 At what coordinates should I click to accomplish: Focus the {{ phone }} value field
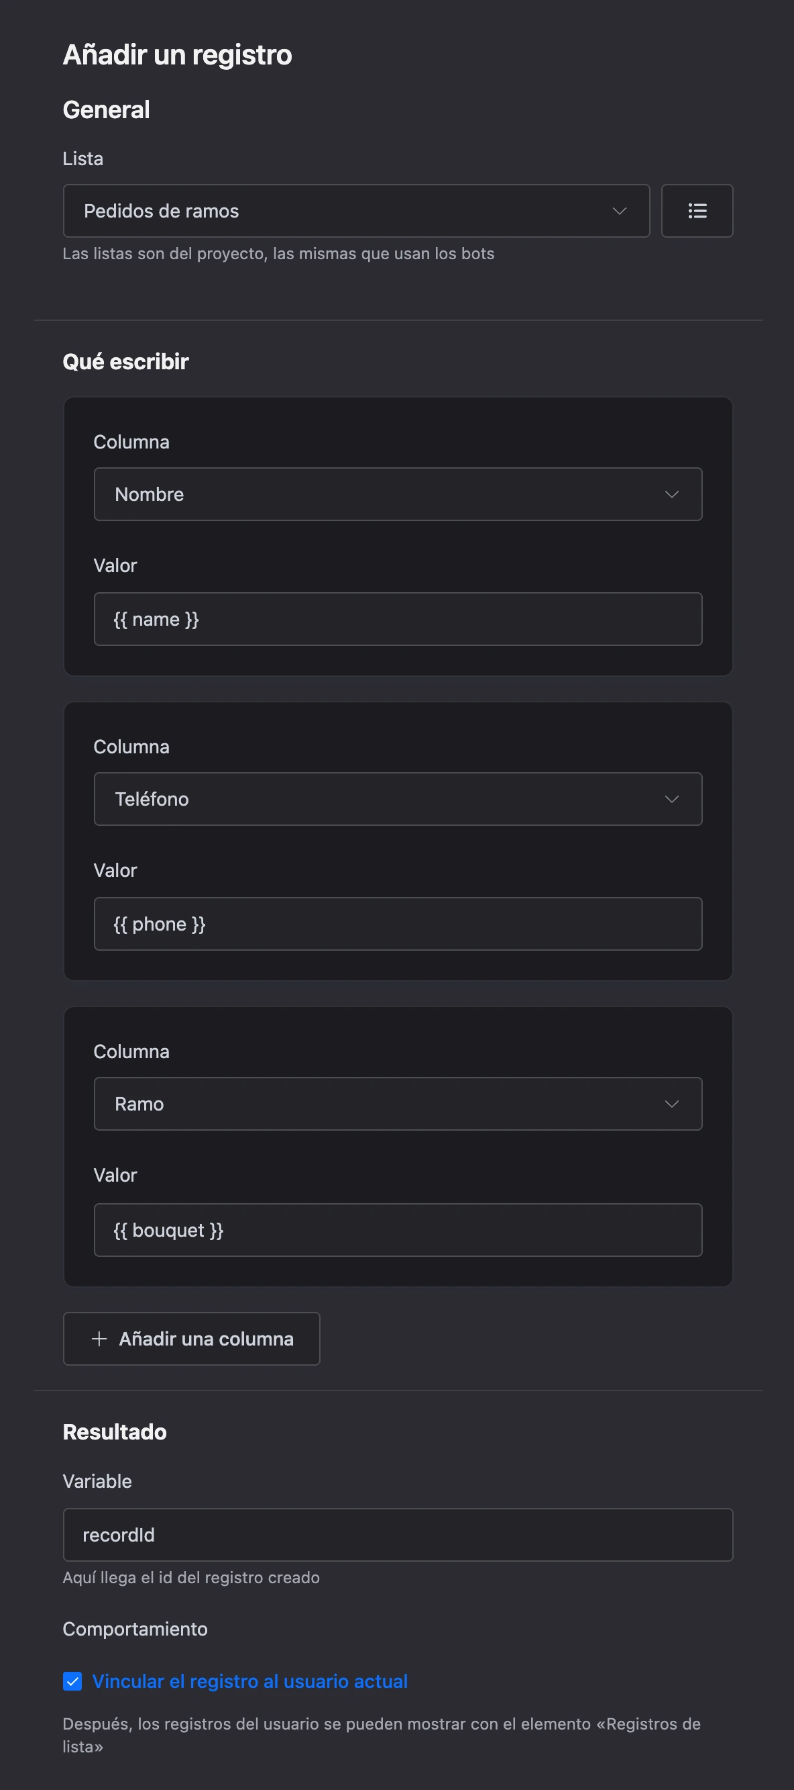[x=398, y=924]
